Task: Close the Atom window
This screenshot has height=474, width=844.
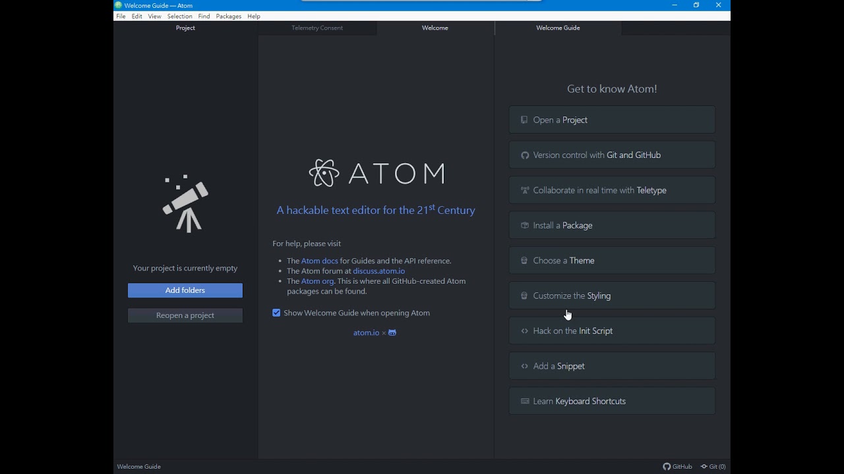Action: pos(719,5)
